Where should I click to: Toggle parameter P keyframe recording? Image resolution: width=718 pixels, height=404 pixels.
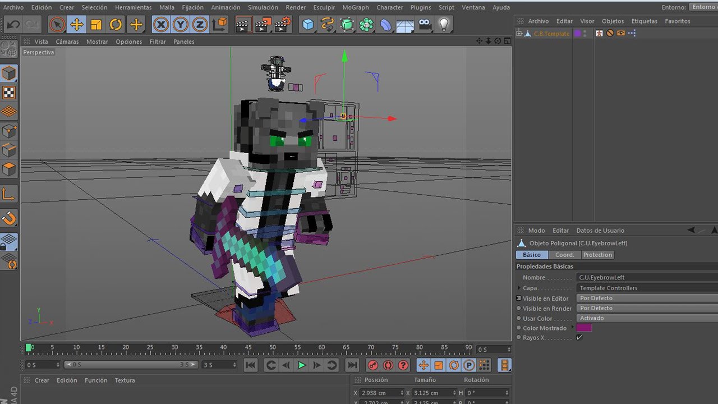click(x=469, y=365)
